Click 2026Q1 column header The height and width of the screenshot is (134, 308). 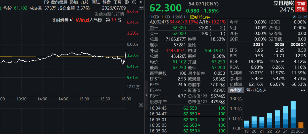click(x=298, y=45)
